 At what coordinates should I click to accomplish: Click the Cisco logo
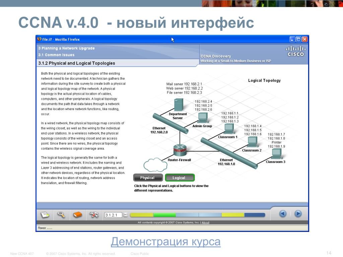[x=296, y=51]
